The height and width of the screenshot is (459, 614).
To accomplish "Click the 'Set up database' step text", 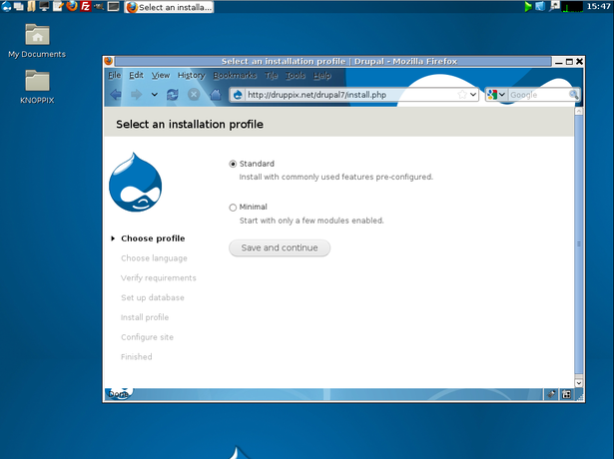I will [153, 297].
